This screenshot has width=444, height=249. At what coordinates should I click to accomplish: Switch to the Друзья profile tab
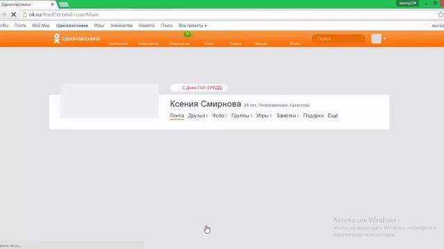tap(198, 116)
